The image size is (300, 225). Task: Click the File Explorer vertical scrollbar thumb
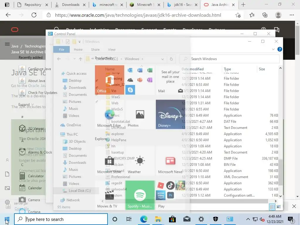click(x=280, y=172)
